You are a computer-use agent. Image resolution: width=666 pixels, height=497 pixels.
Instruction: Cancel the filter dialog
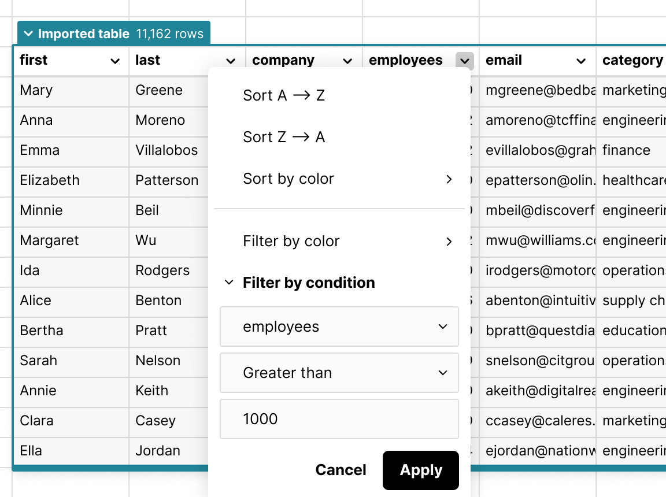[x=341, y=470]
